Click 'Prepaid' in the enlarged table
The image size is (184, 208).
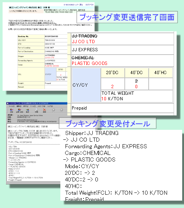[79, 108]
